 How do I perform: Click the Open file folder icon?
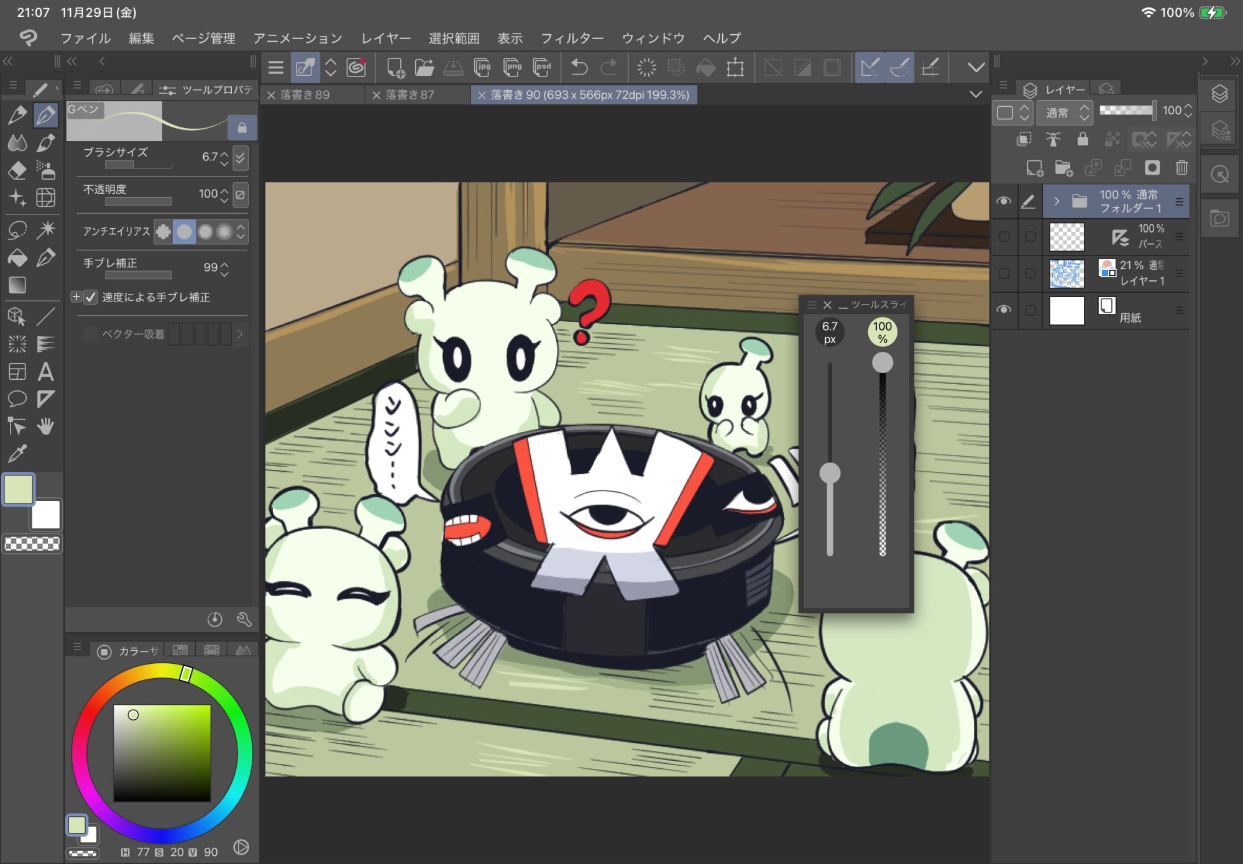pyautogui.click(x=424, y=67)
